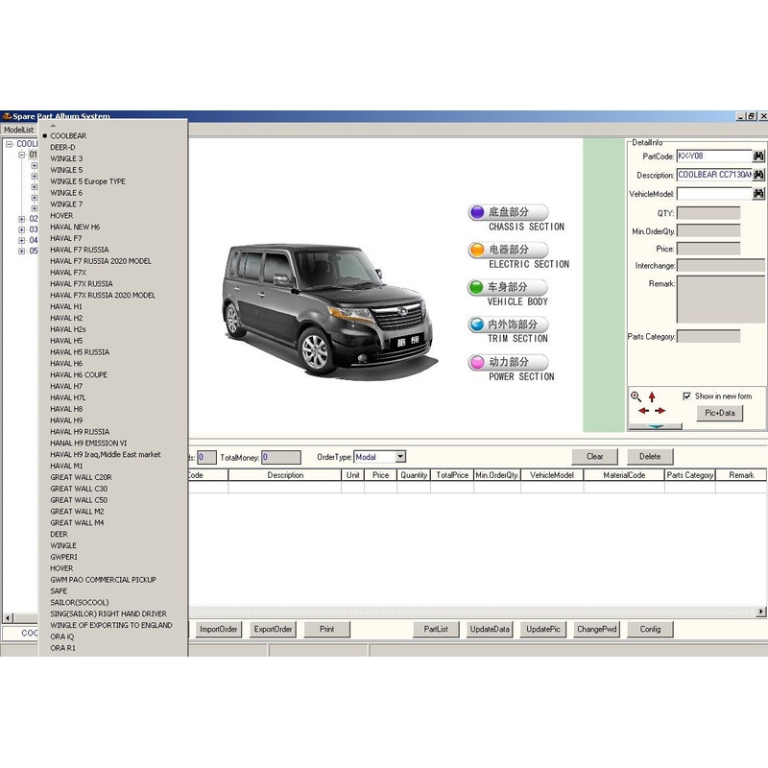Search by Description binoculars icon

tap(758, 175)
